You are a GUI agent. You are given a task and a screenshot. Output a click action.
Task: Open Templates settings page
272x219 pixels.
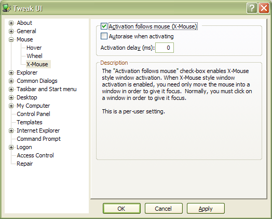(x=30, y=122)
